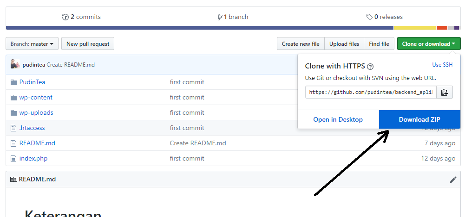Click the README.md panel header title
Viewport: 465px width, 217px height.
pos(37,180)
